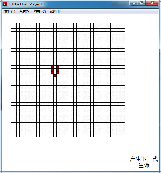The height and width of the screenshot is (173, 161).
Task: Click the 产生下一代生命 button
Action: (x=144, y=162)
